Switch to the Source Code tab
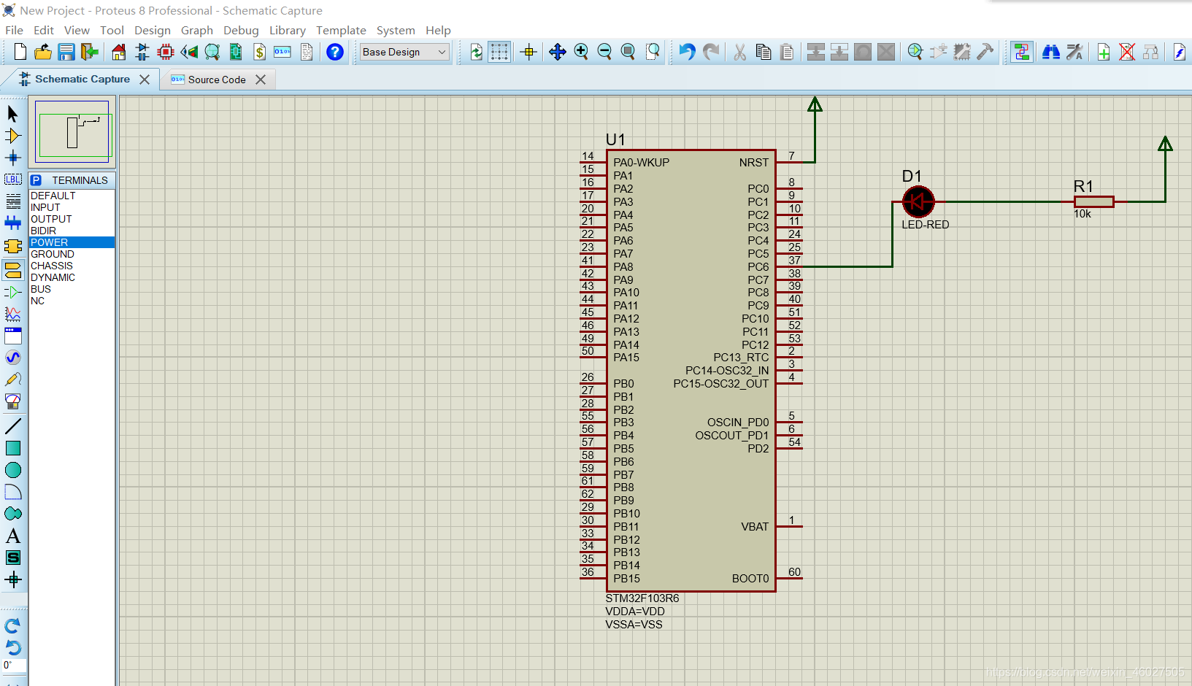The width and height of the screenshot is (1192, 686). pos(217,80)
